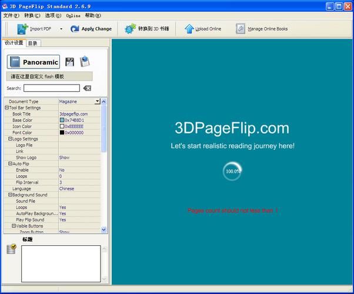The image size is (354, 294).
Task: Click the Manage Online Books icon
Action: tap(241, 28)
